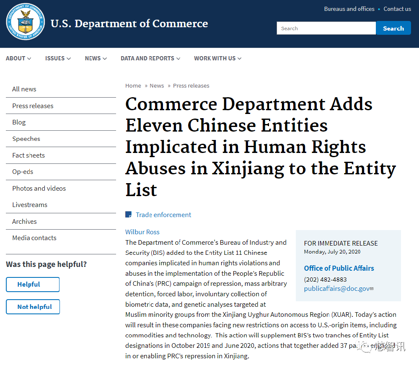The height and width of the screenshot is (365, 419).
Task: Click the Department of Commerce seal logo
Action: point(25,23)
